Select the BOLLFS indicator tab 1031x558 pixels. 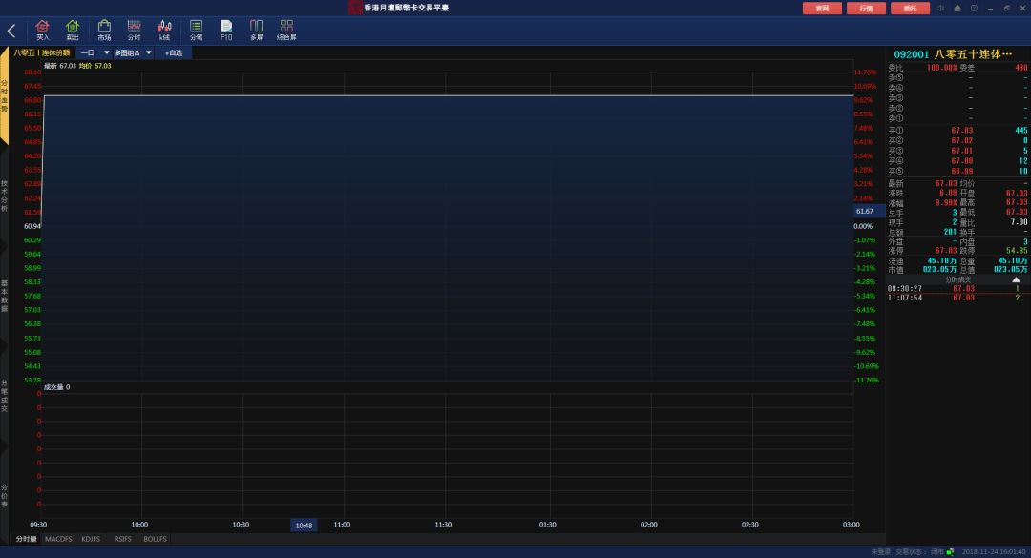(156, 539)
